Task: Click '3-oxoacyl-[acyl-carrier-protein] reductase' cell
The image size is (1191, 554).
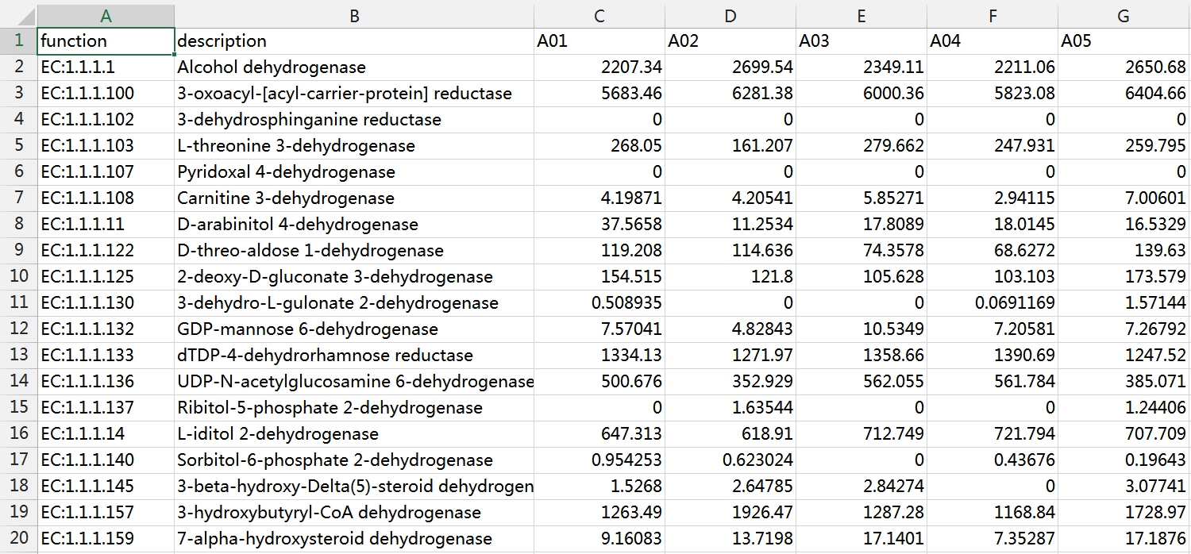Action: click(x=354, y=94)
